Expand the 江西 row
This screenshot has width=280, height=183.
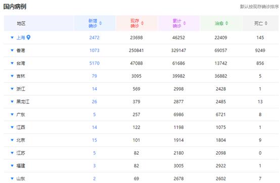[x=12, y=128]
